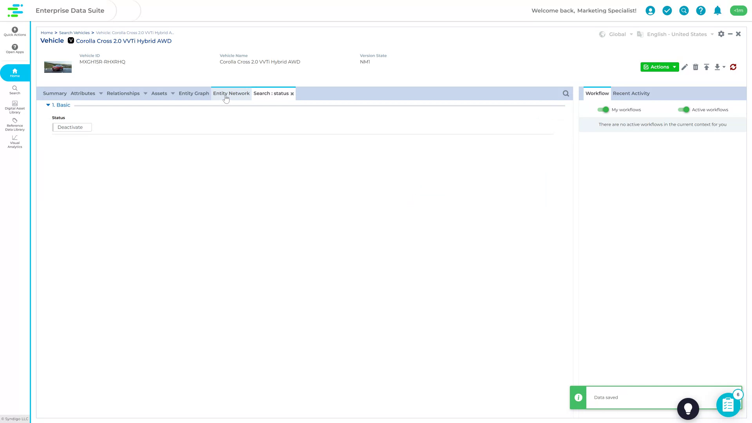Click the Home breadcrumb link
This screenshot has width=752, height=423.
pos(47,33)
